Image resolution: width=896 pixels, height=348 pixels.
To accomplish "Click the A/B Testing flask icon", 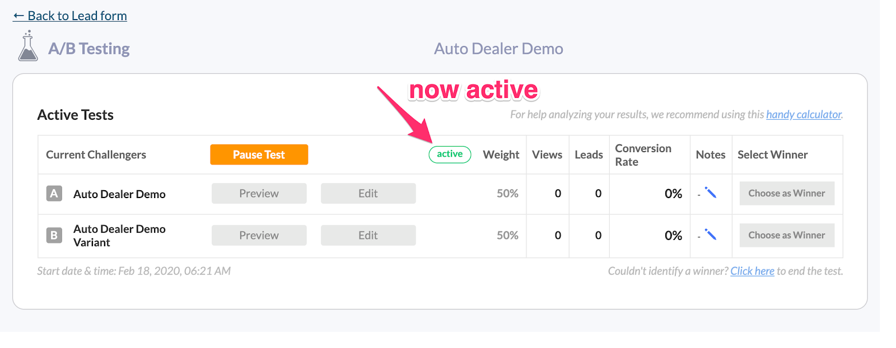I will (28, 46).
